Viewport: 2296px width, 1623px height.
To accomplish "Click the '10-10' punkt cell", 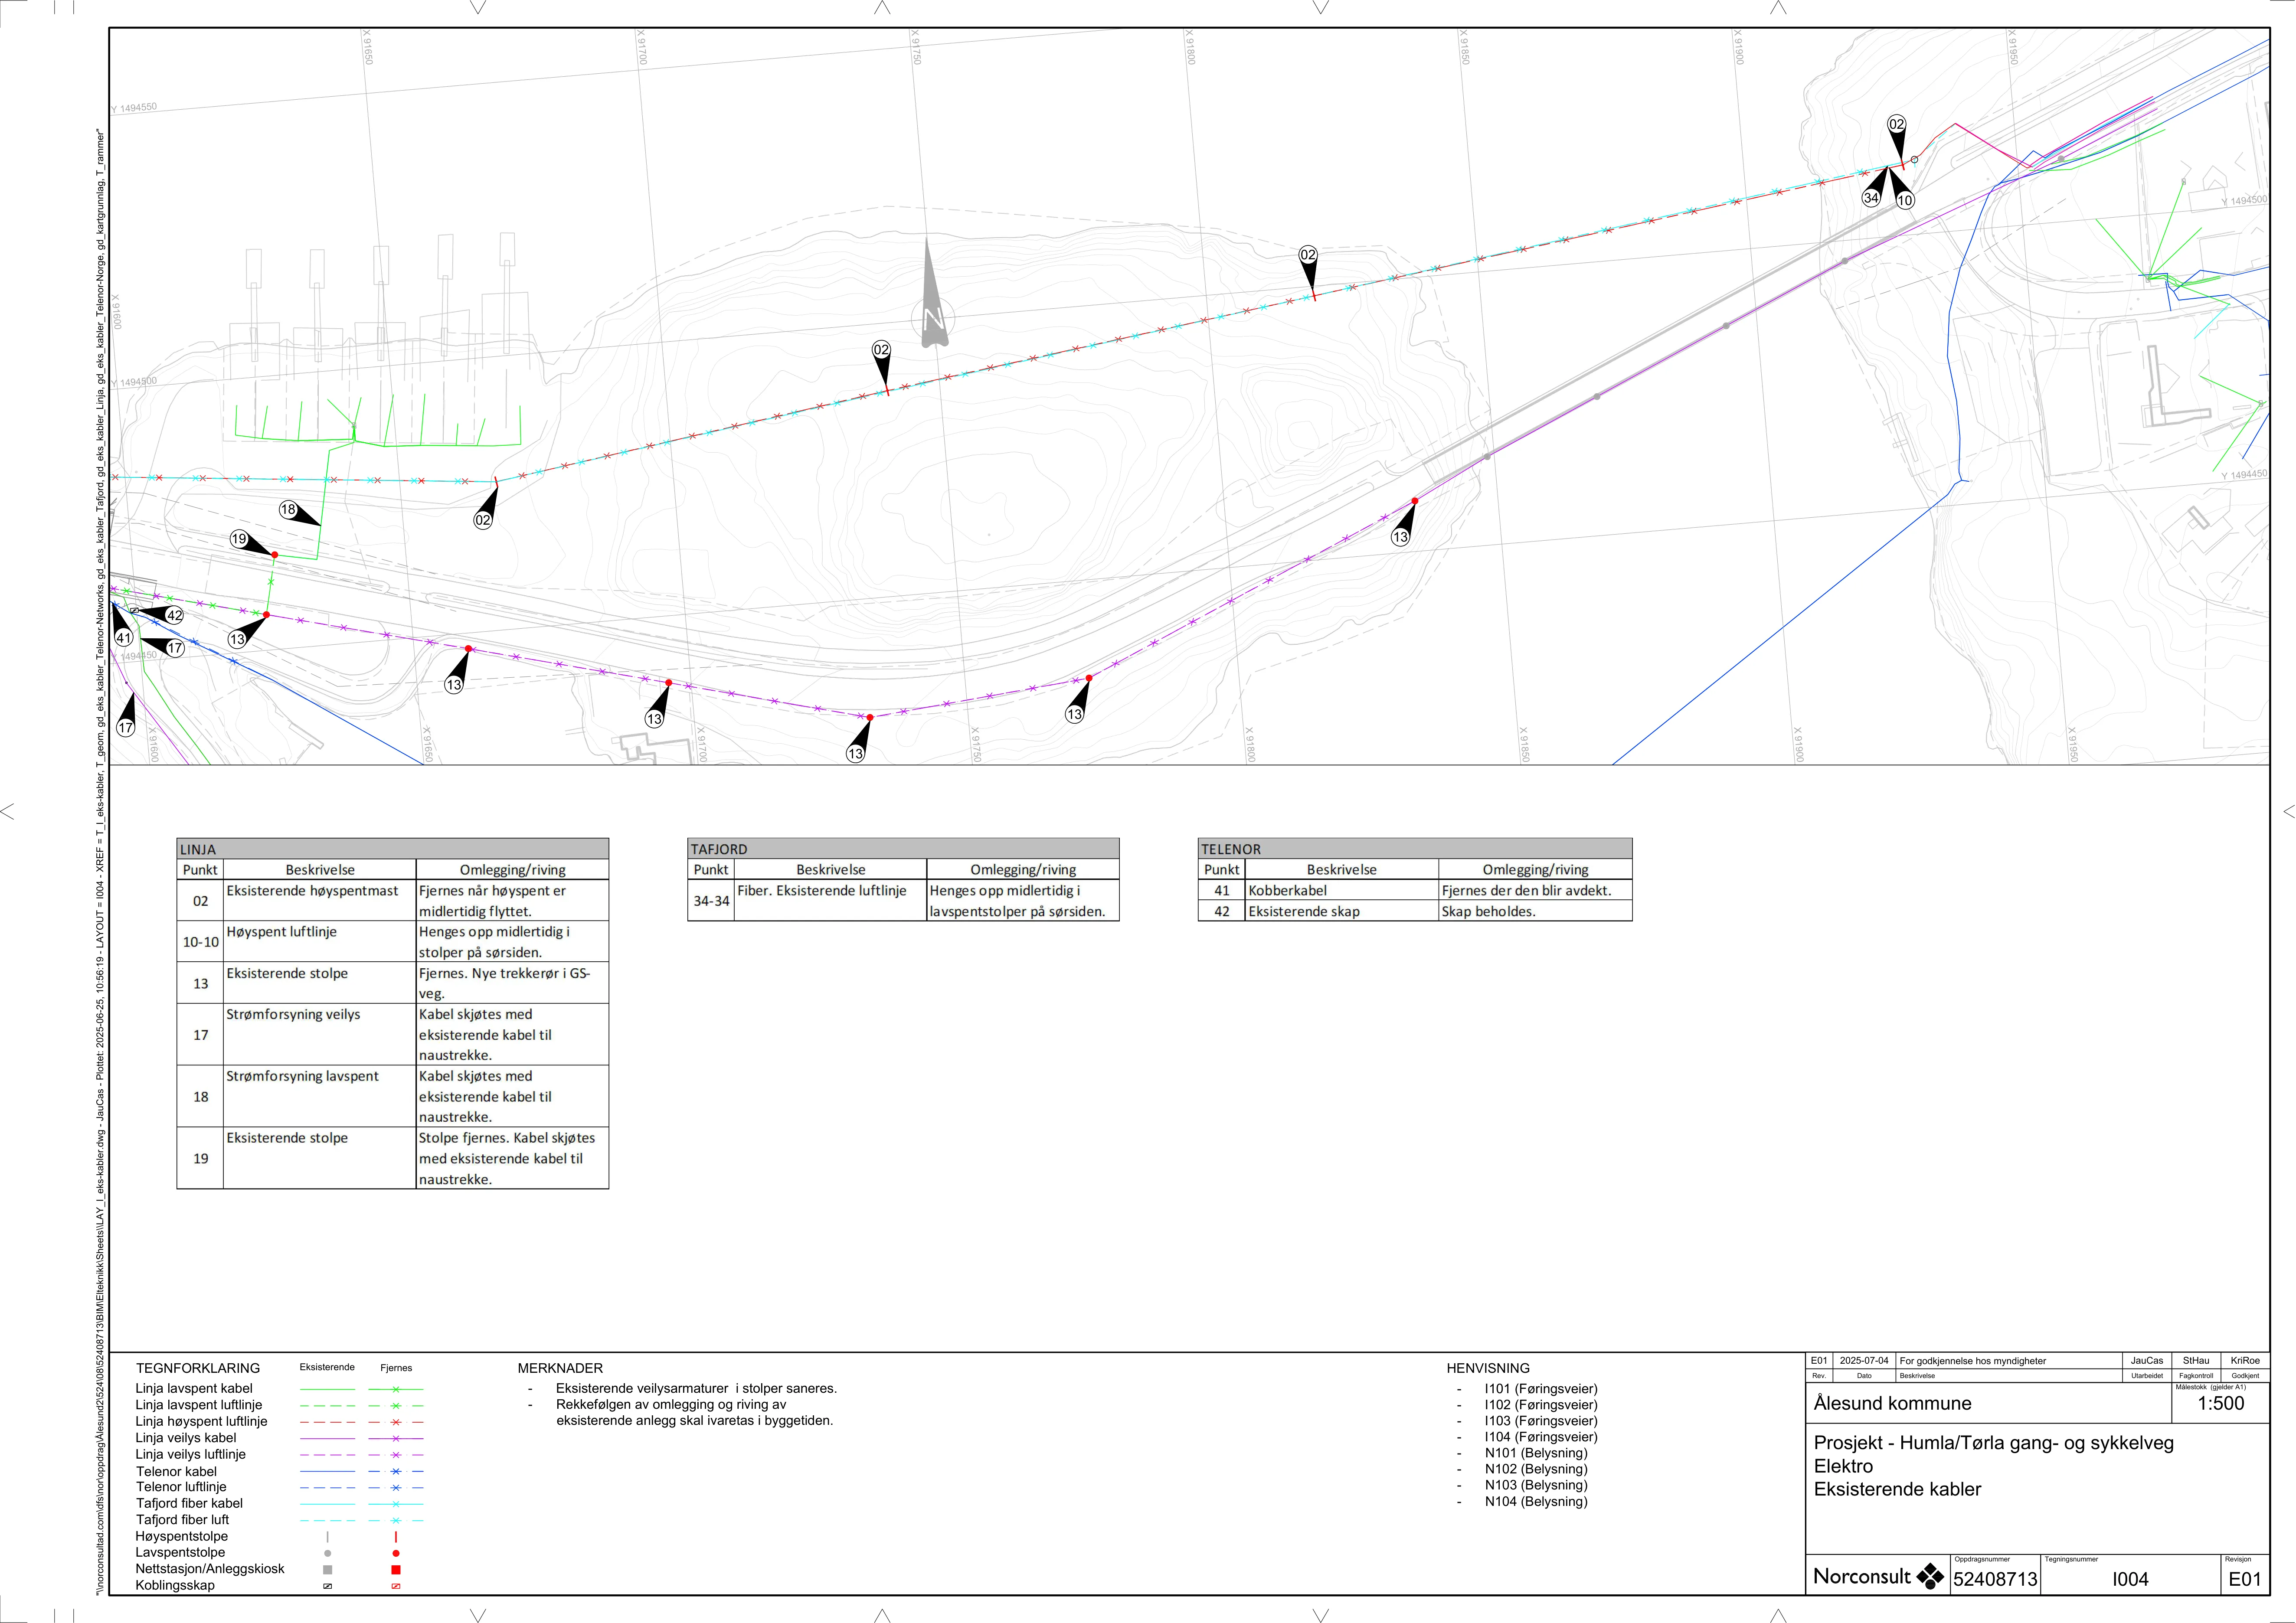I will coord(200,942).
